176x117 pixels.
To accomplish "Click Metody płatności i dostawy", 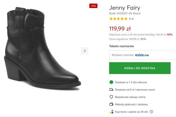I will click(131, 104).
